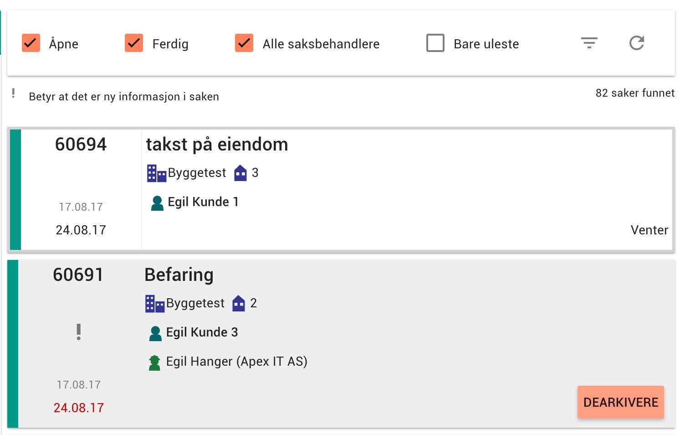
Task: Enable the Bare uleste checkbox
Action: point(435,43)
